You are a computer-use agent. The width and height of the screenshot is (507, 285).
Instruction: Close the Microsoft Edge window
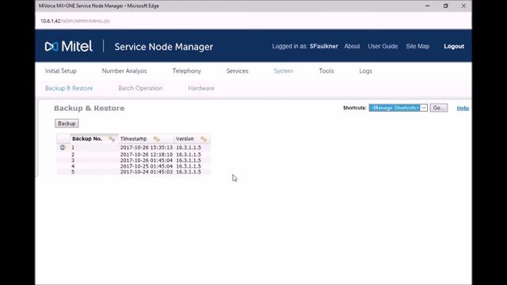[x=463, y=6]
